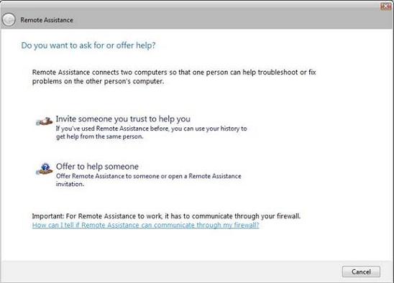Click the empty footer bar left of Cancel
This screenshot has width=394, height=283.
171,272
